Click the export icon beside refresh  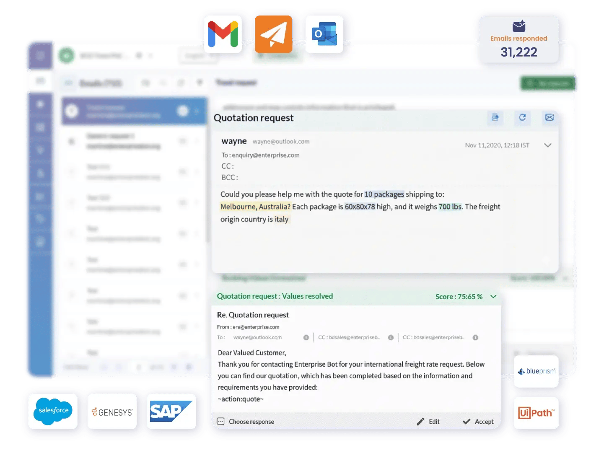[x=495, y=117]
